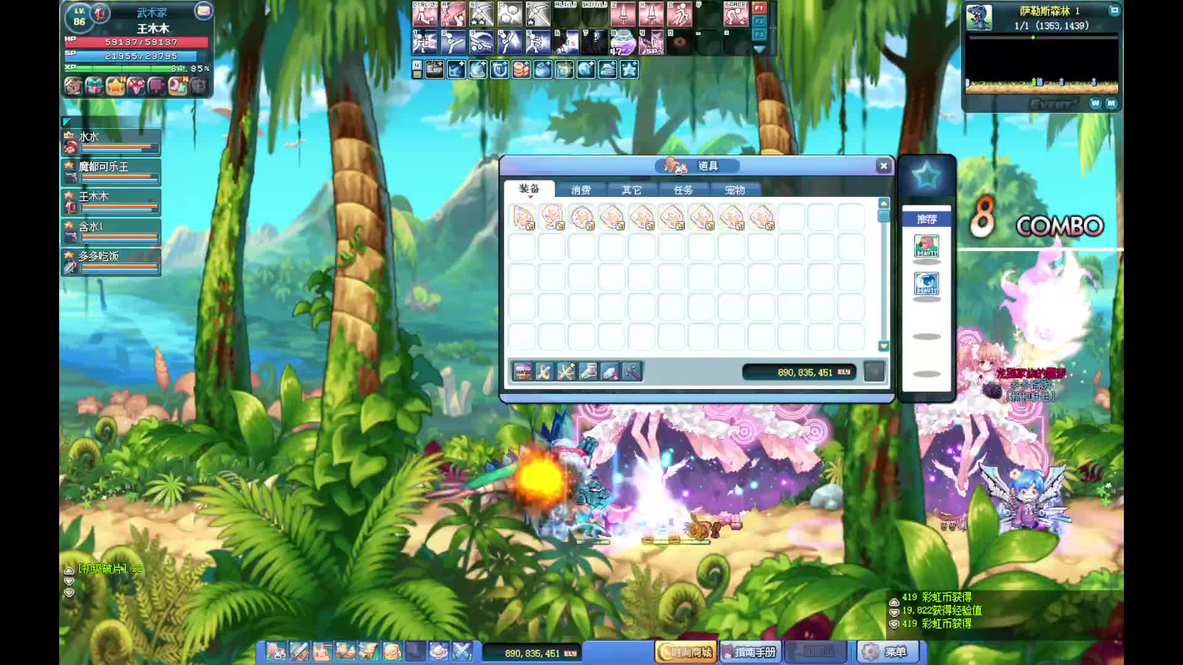Image resolution: width=1183 pixels, height=665 pixels.
Task: Click the hammer icon in inventory toolbar
Action: [632, 372]
